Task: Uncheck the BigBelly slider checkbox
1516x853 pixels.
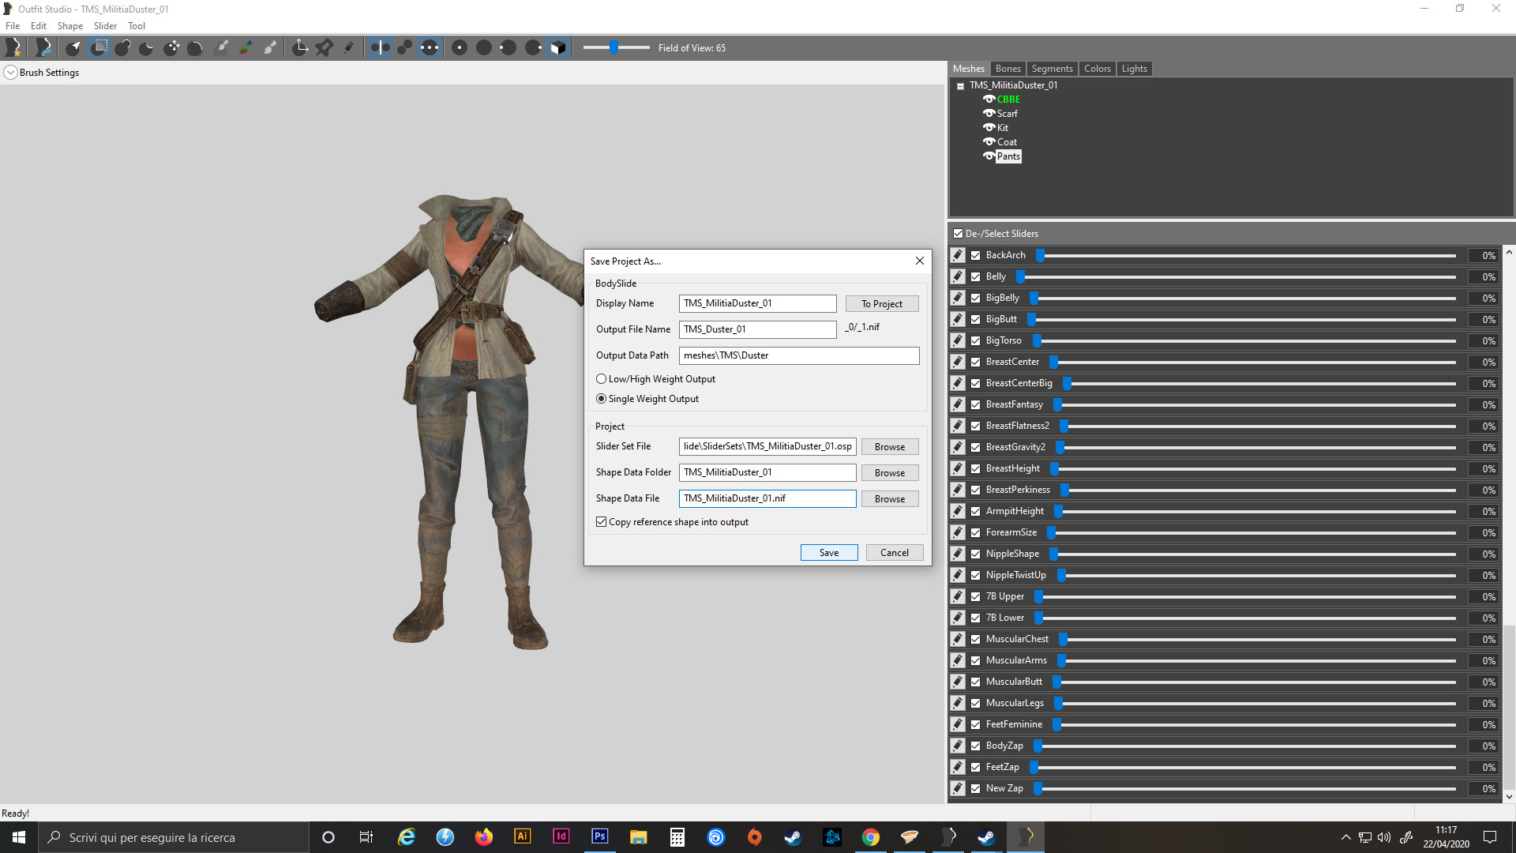Action: pos(976,298)
